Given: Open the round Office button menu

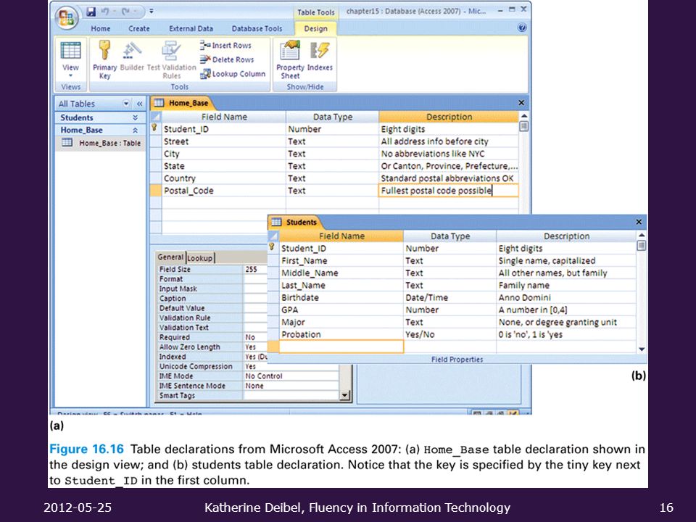Looking at the screenshot, I should (x=67, y=18).
